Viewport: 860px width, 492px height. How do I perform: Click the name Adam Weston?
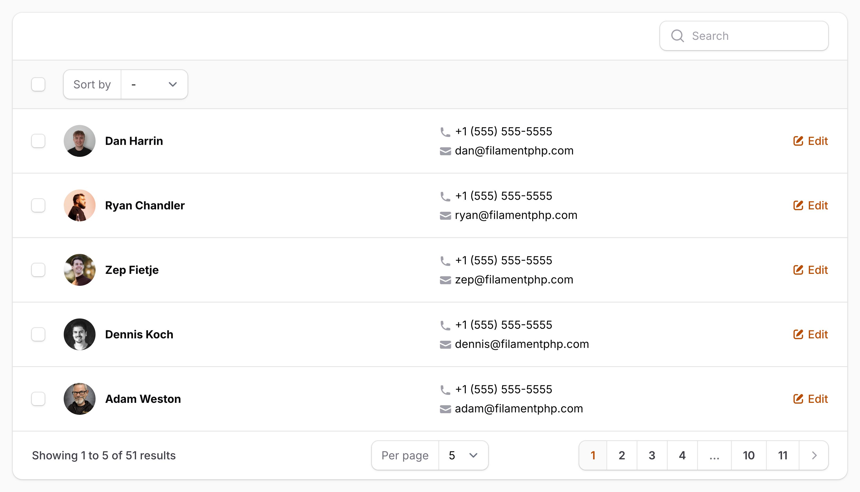coord(143,399)
